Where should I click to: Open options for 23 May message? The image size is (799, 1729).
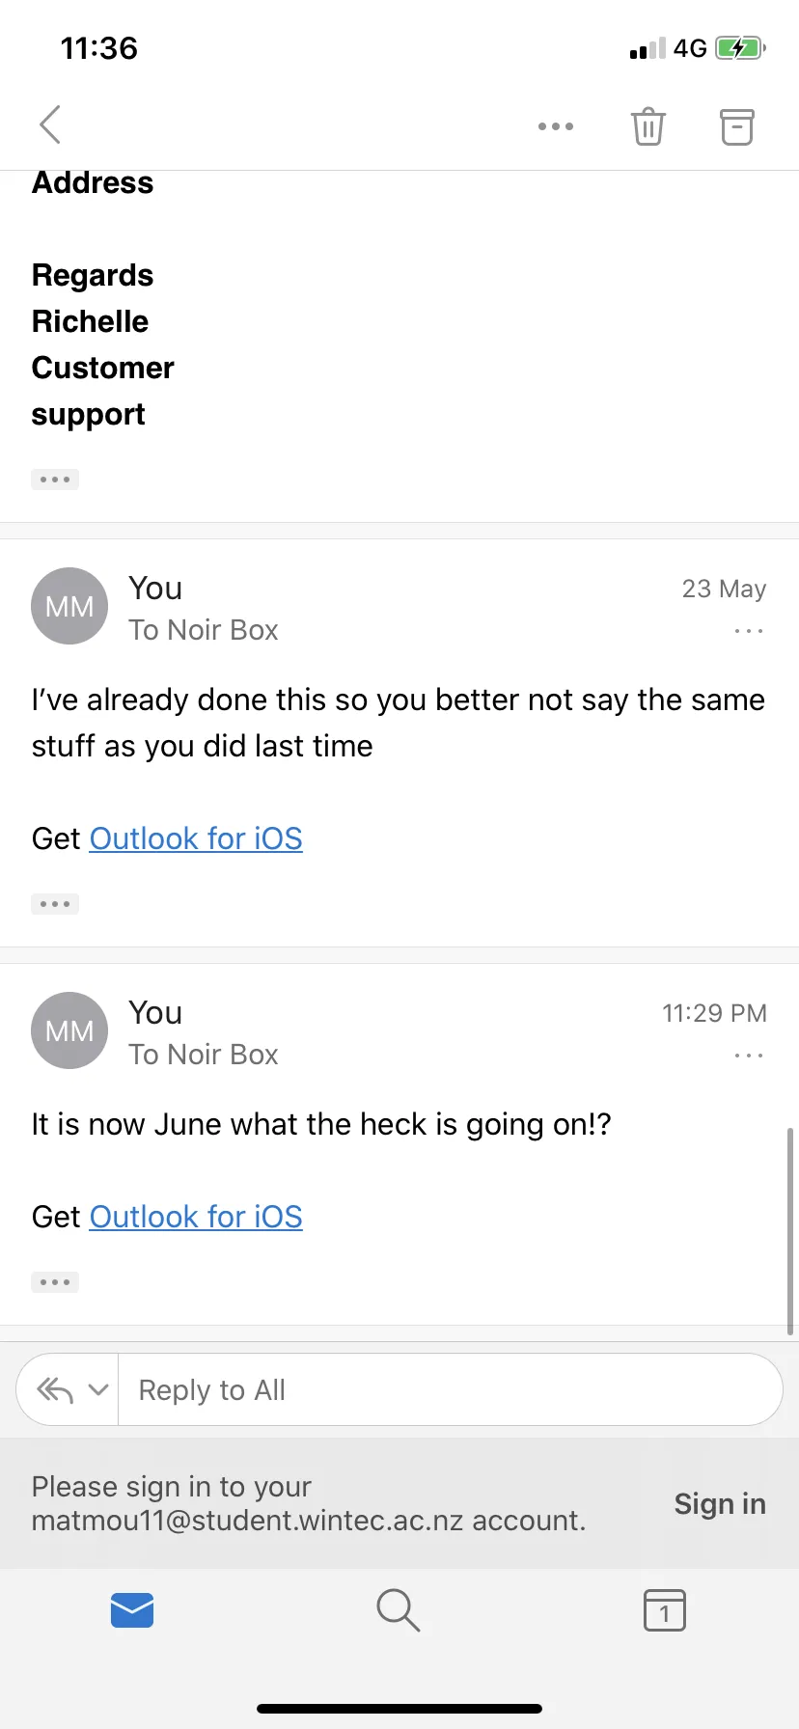click(x=749, y=631)
